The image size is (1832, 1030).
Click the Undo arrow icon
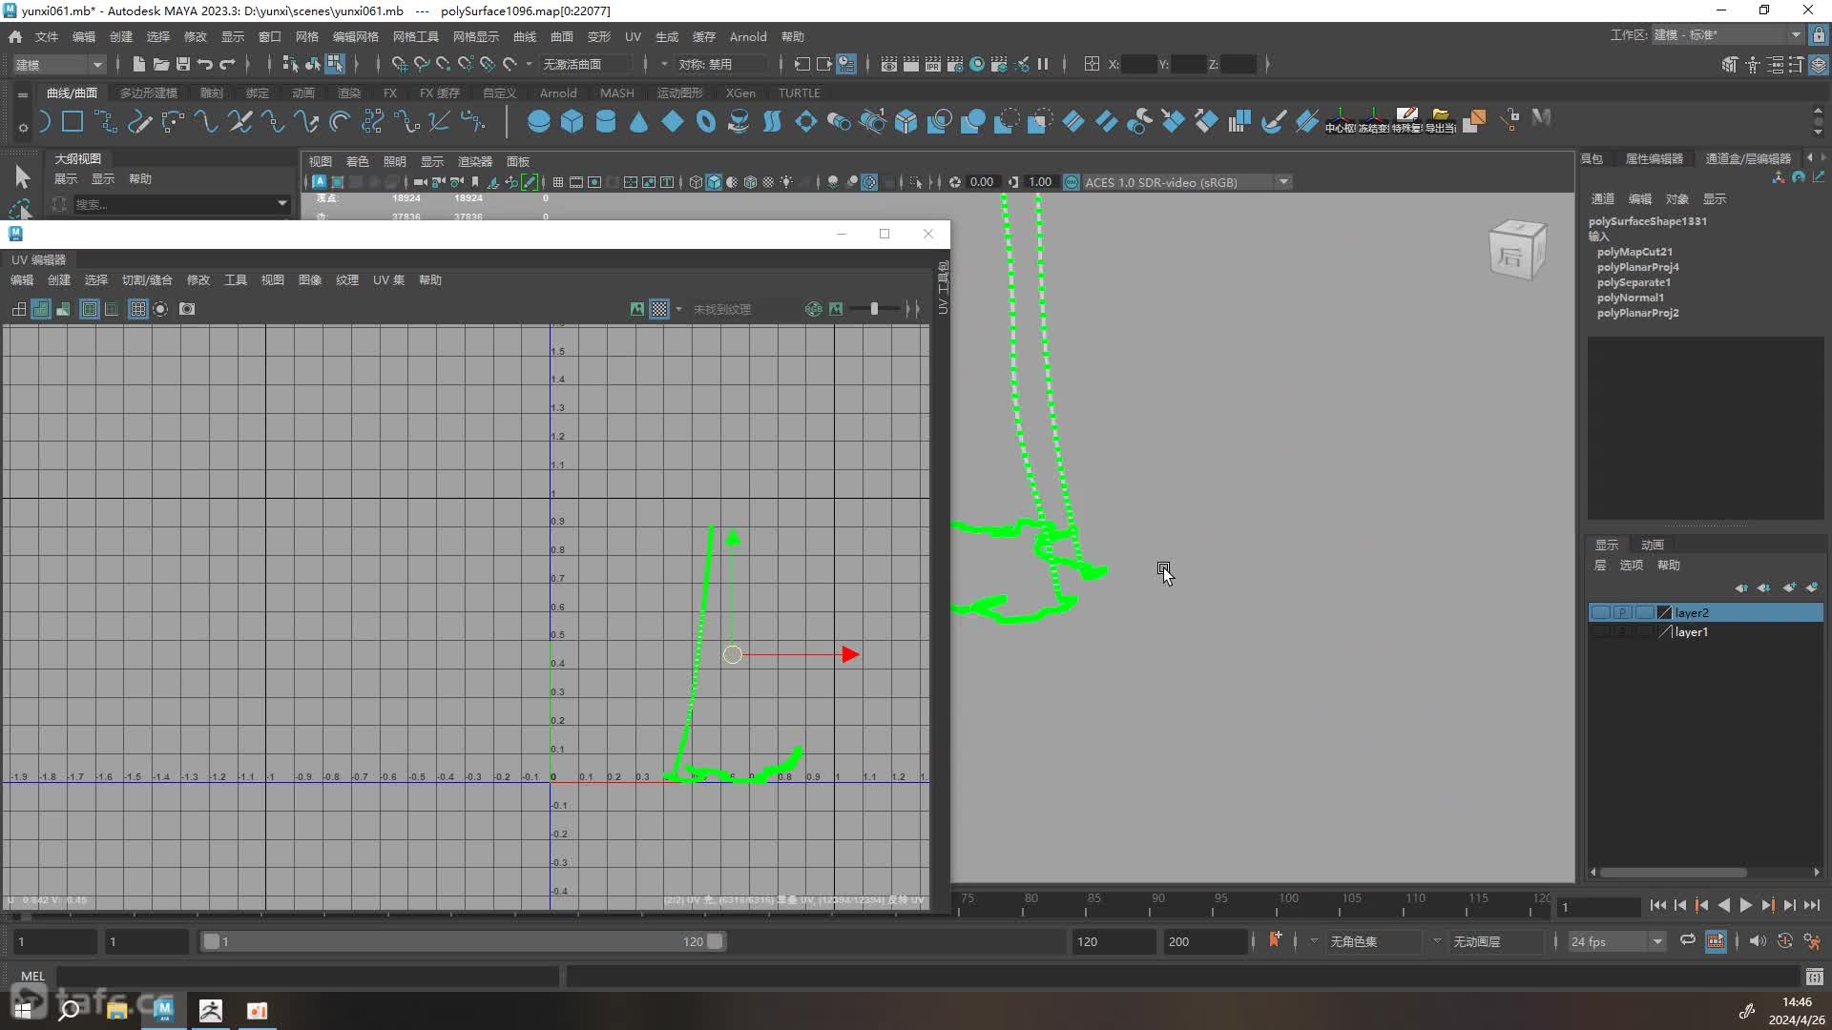pyautogui.click(x=205, y=64)
